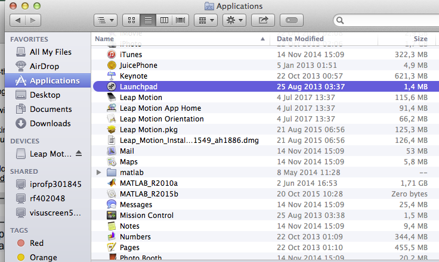Select the JuicePhone app icon

112,65
